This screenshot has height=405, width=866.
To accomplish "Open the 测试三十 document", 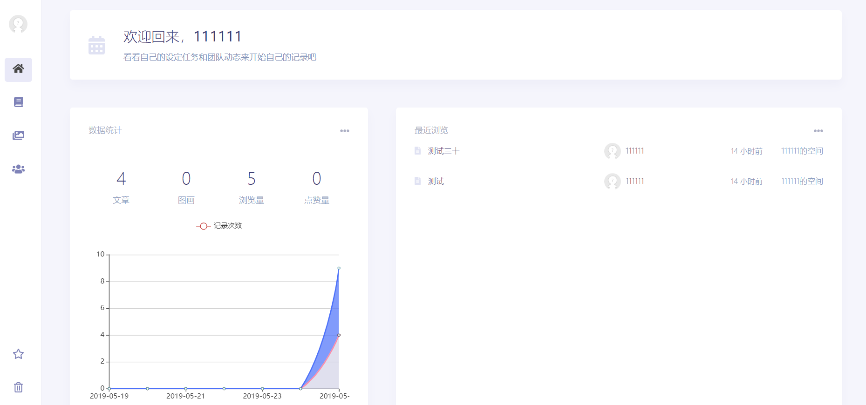I will [x=443, y=151].
